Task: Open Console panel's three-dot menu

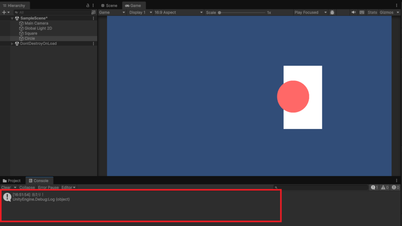Action: click(x=397, y=181)
